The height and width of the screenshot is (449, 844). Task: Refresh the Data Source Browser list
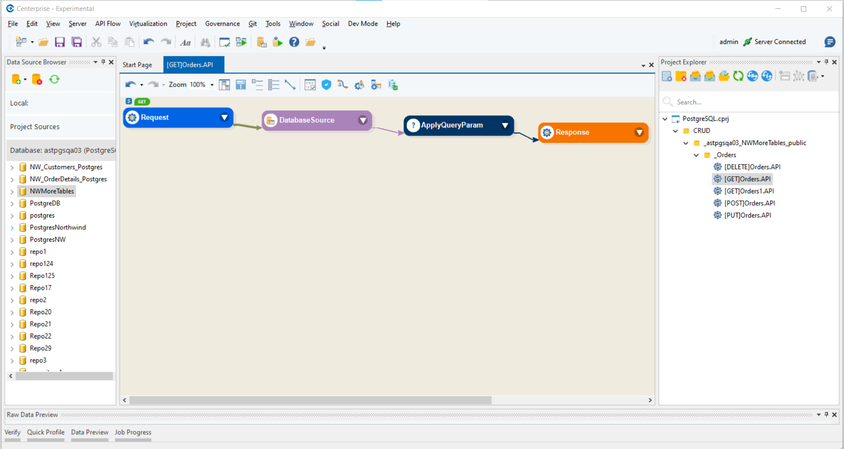[55, 80]
